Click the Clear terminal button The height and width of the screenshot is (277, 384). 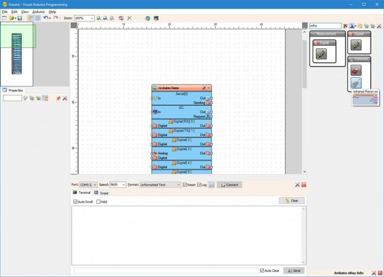click(292, 201)
